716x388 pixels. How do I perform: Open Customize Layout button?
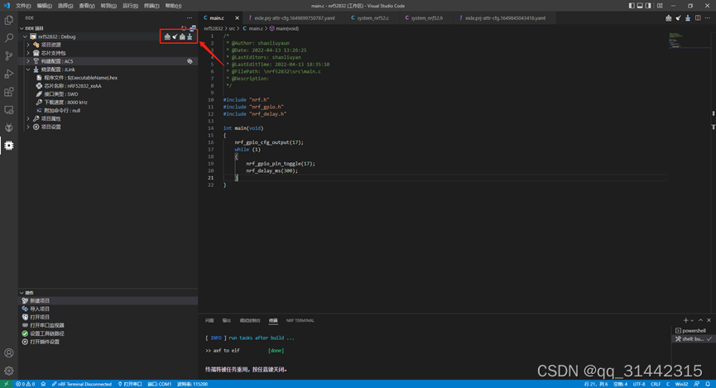[660, 6]
